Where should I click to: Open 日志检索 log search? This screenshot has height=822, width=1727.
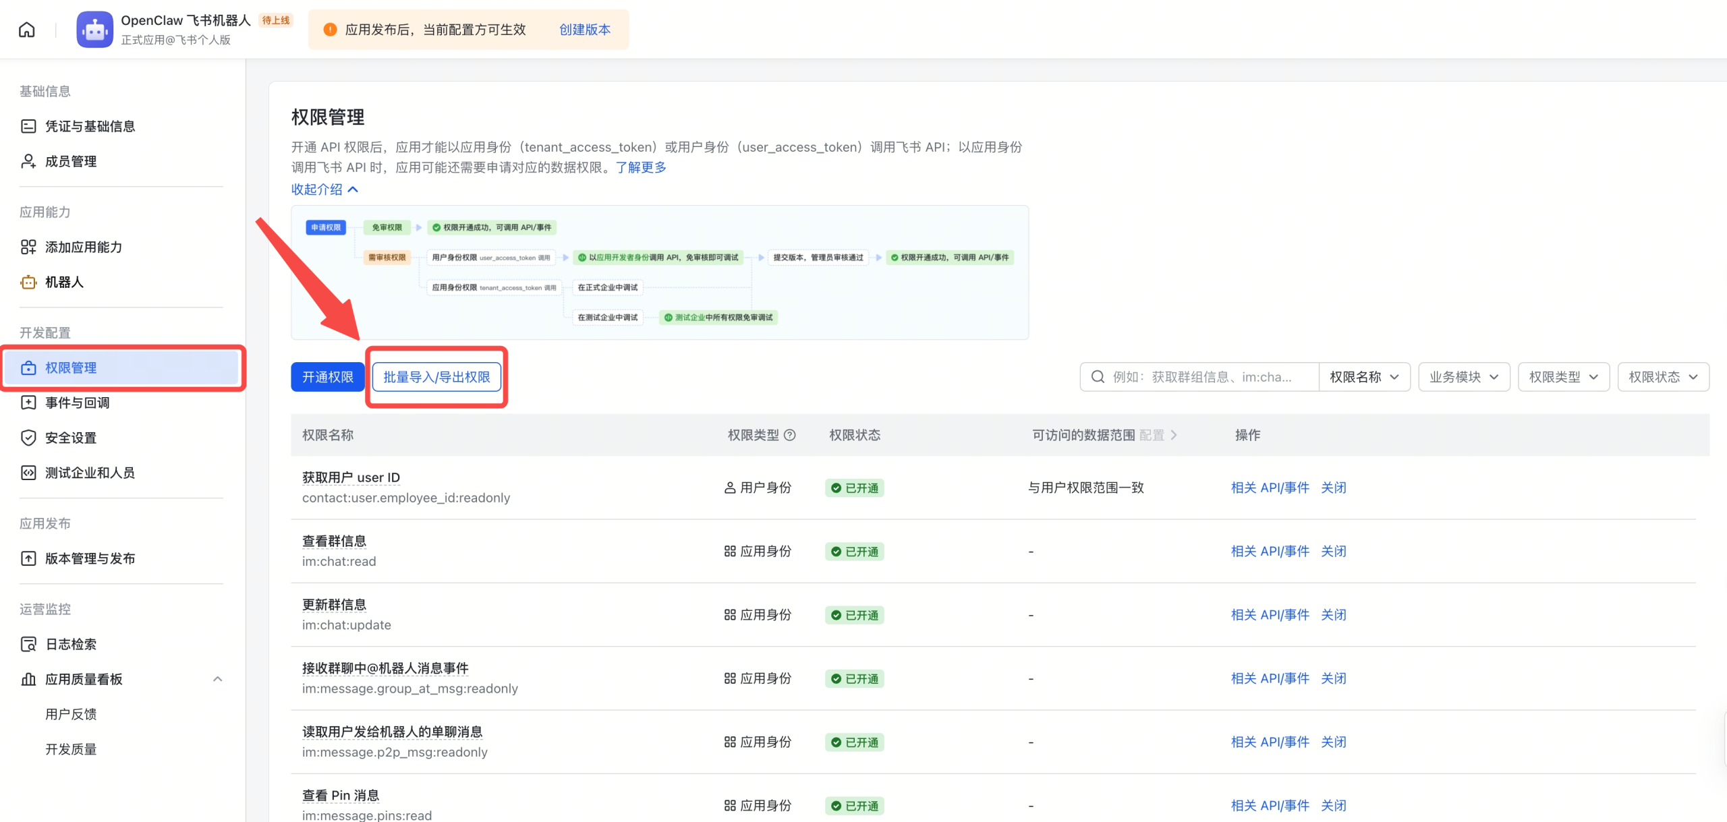click(71, 644)
